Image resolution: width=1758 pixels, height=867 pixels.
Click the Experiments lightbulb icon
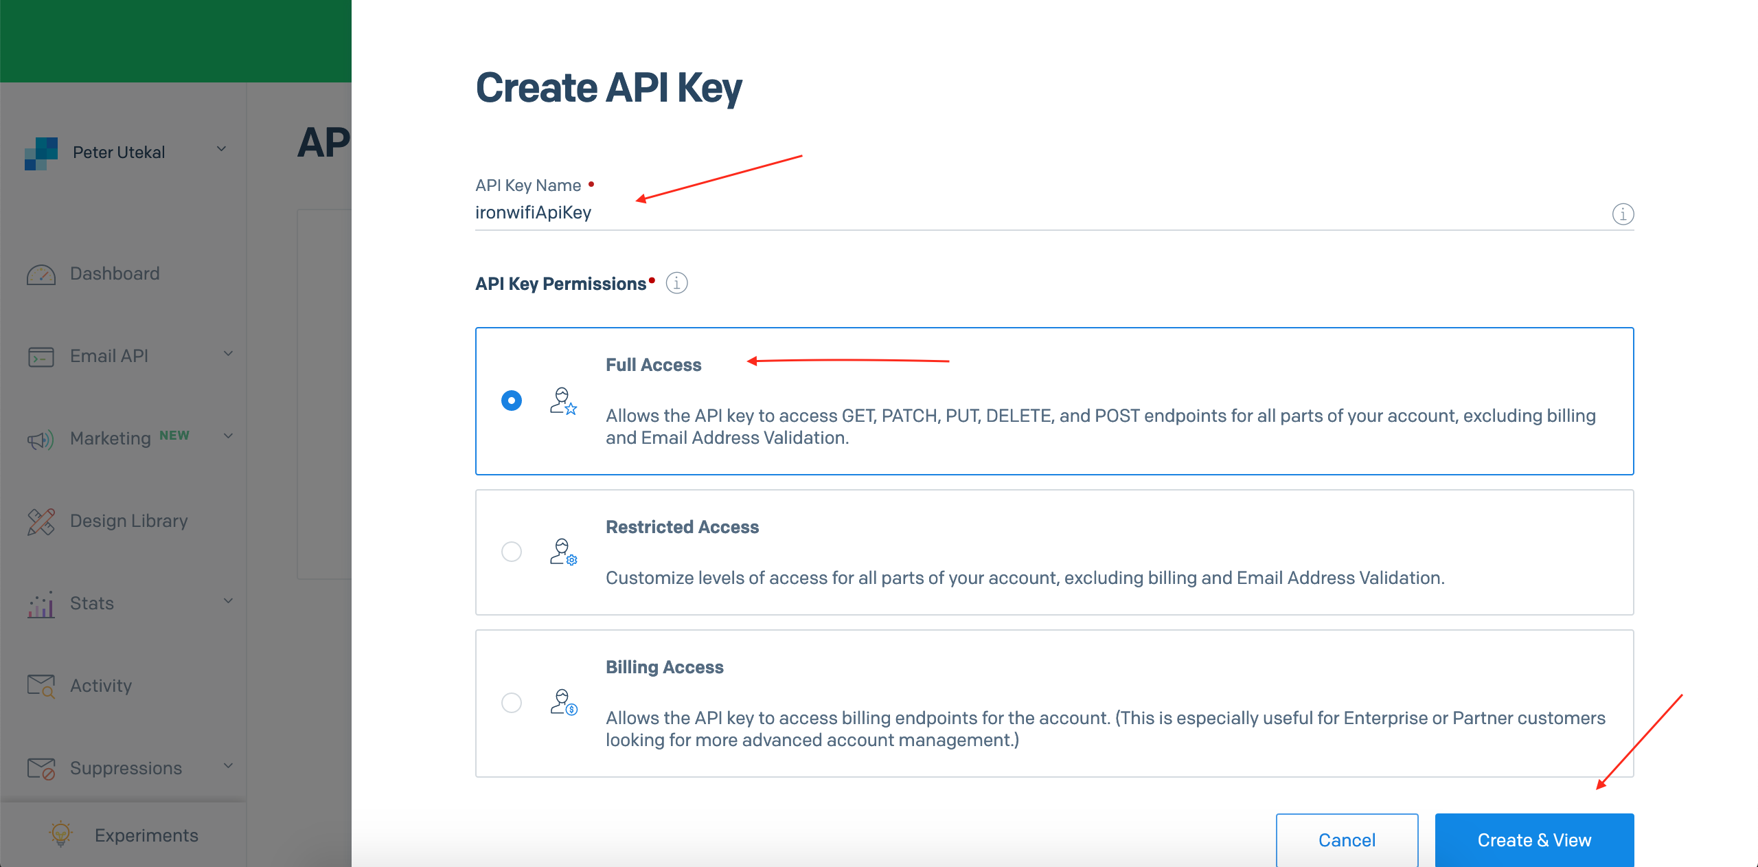tap(60, 835)
